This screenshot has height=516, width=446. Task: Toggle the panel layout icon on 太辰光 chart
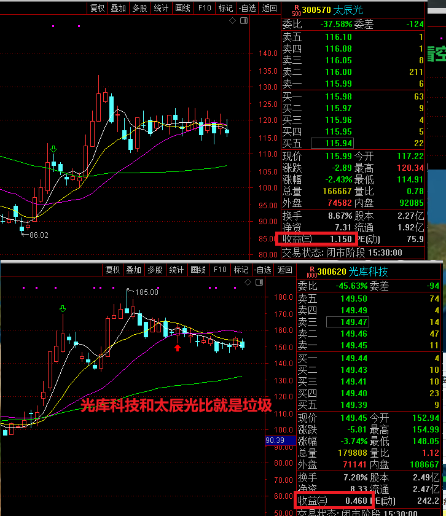pyautogui.click(x=244, y=21)
